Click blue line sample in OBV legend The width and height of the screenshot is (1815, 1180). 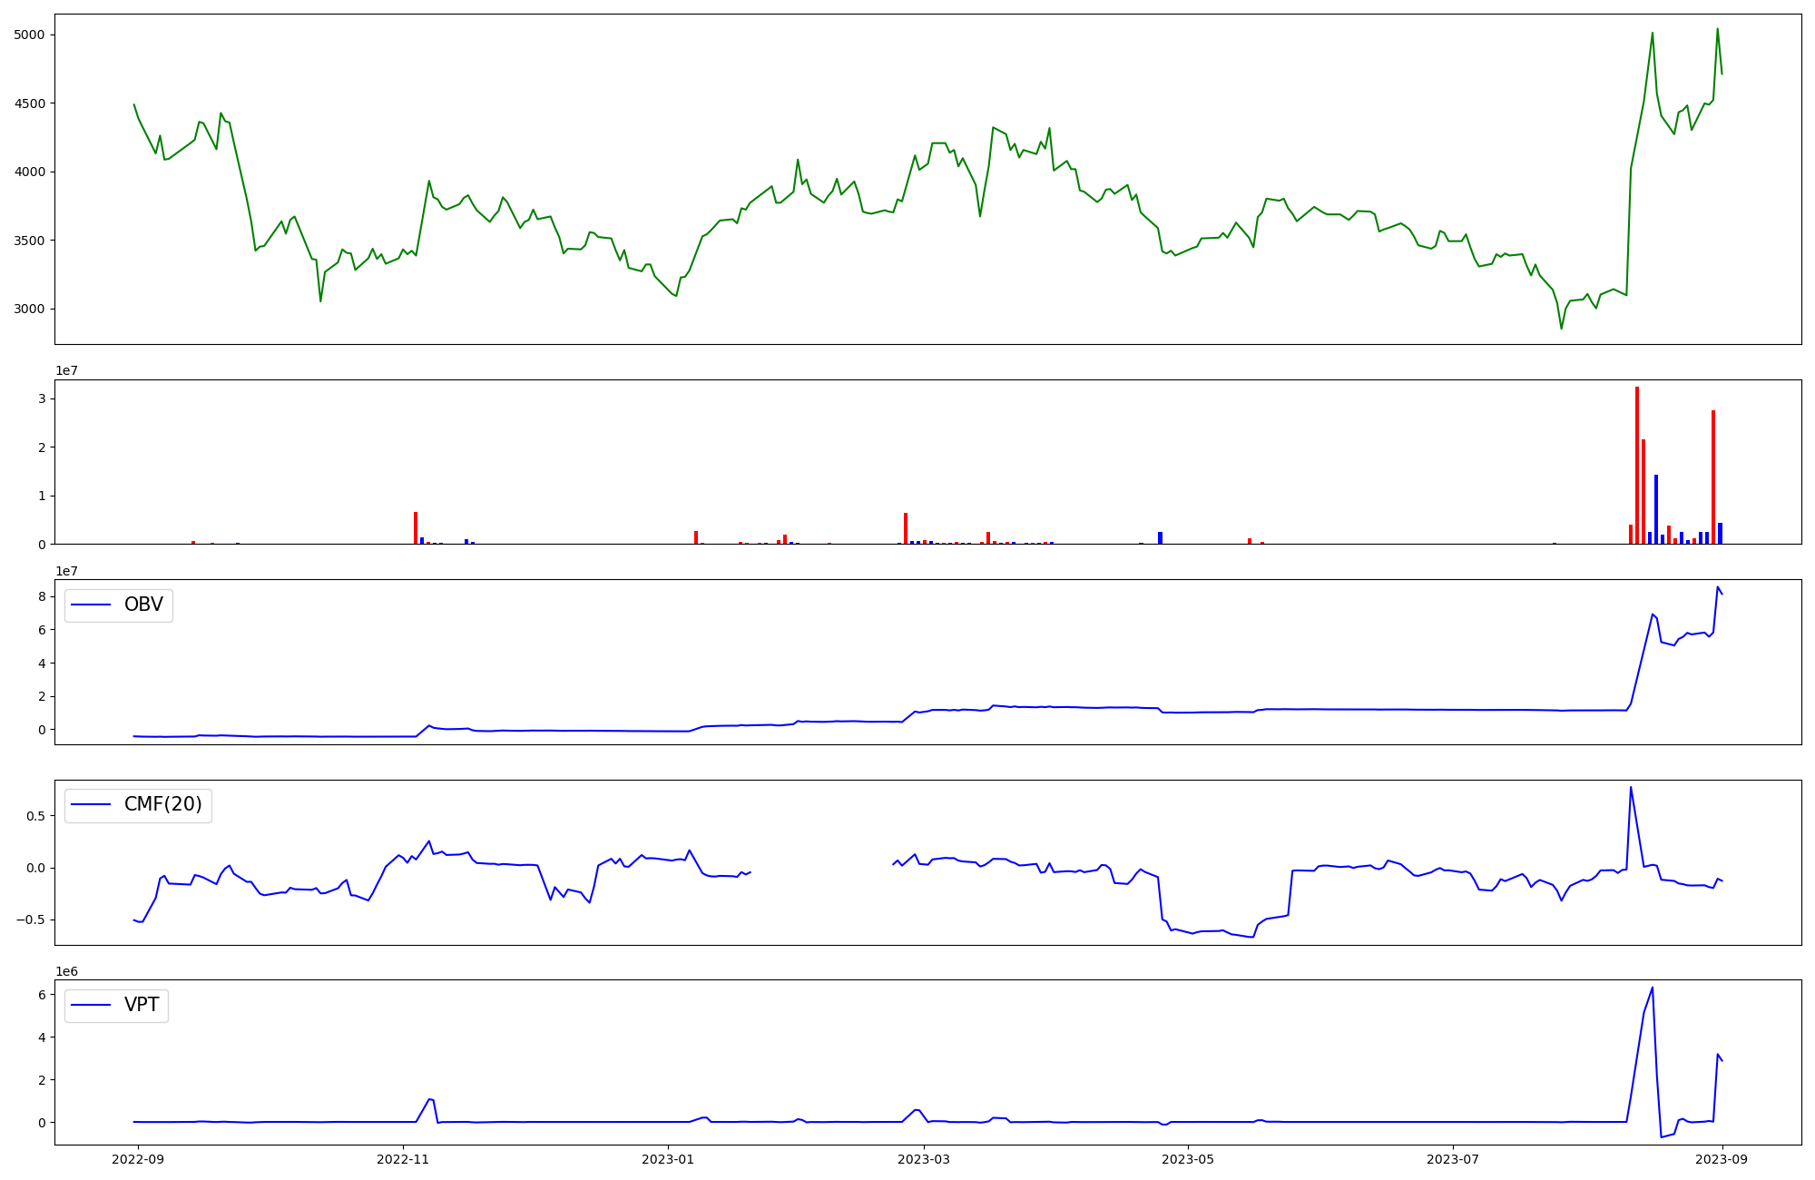click(91, 605)
